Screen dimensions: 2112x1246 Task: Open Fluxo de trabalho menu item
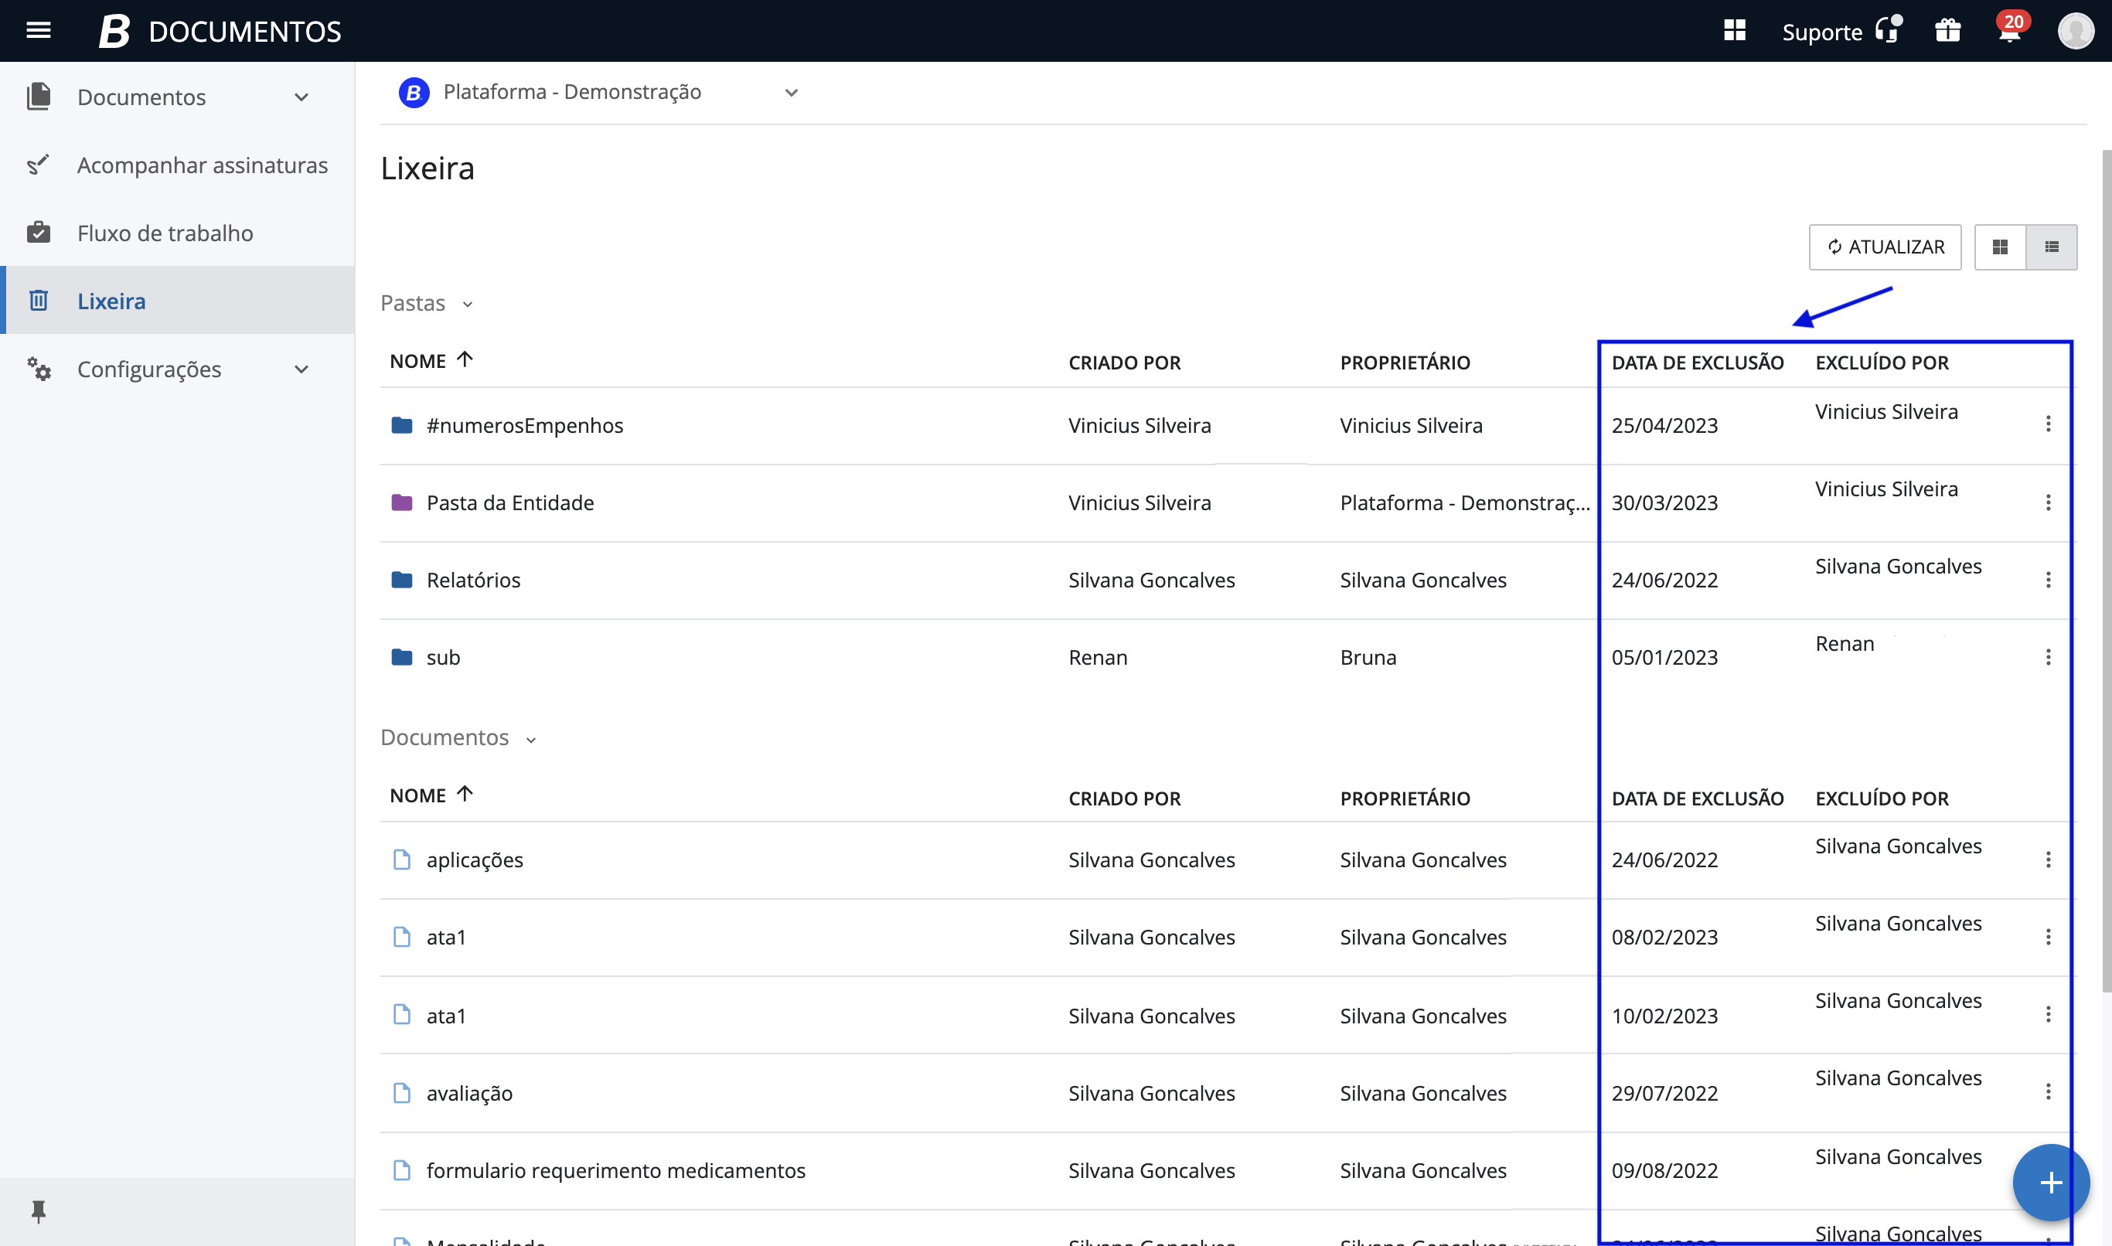tap(165, 233)
